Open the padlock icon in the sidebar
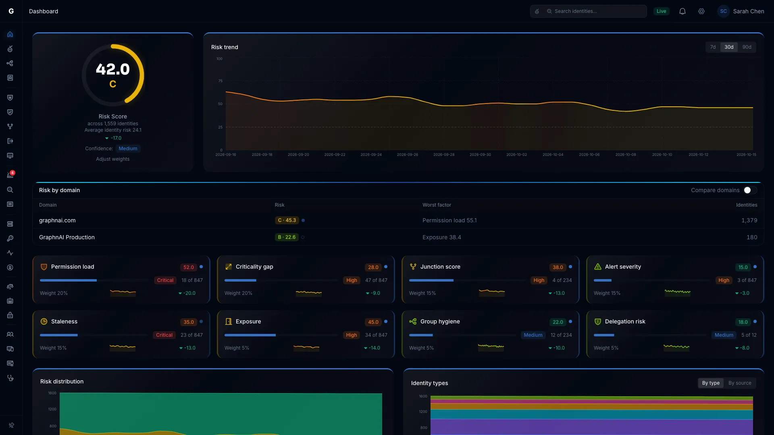The width and height of the screenshot is (774, 435). [10, 315]
